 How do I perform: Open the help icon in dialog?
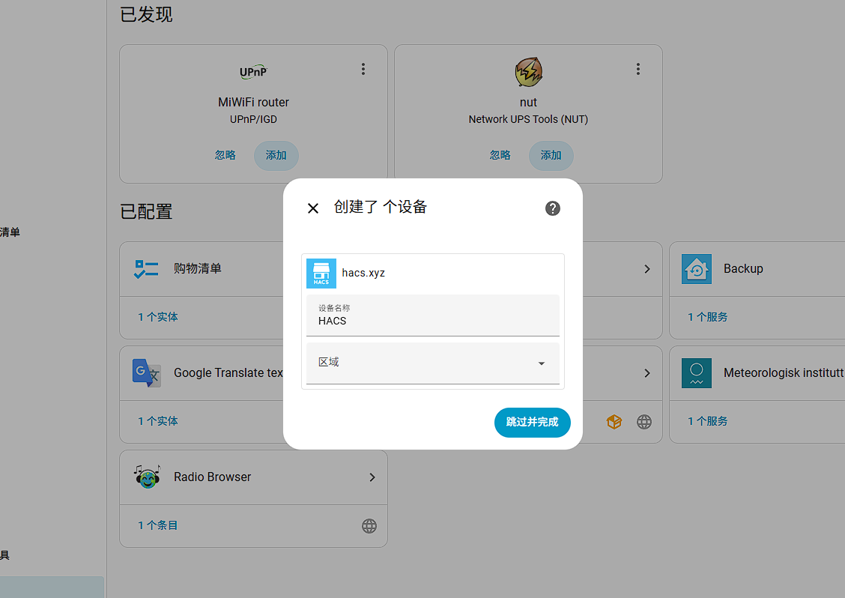point(553,208)
